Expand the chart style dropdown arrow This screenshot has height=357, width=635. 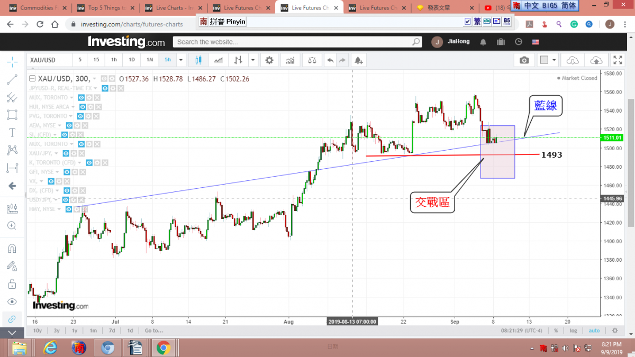[253, 60]
